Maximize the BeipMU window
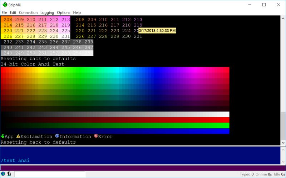 [264, 5]
